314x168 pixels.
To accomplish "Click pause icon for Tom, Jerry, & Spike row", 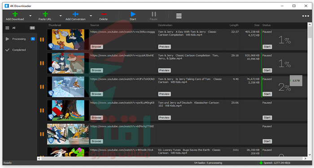I will coord(42,63).
